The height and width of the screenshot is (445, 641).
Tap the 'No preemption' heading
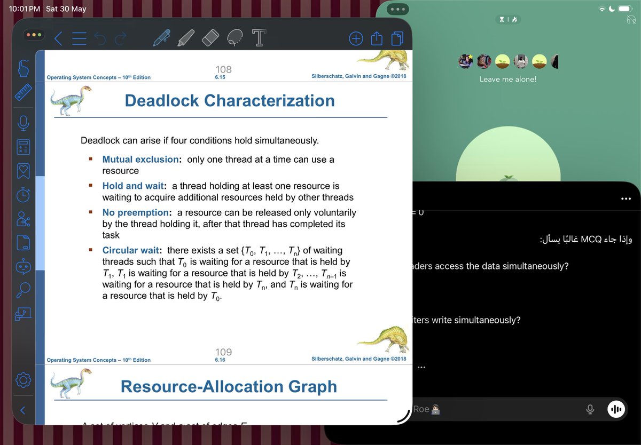point(137,212)
